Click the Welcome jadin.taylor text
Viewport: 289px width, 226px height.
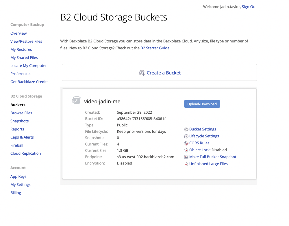(x=222, y=7)
